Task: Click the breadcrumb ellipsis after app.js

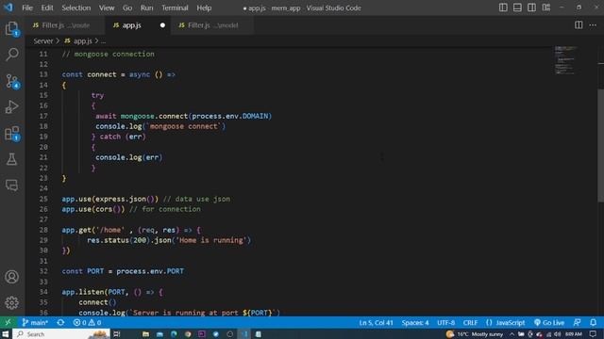Action: point(103,41)
